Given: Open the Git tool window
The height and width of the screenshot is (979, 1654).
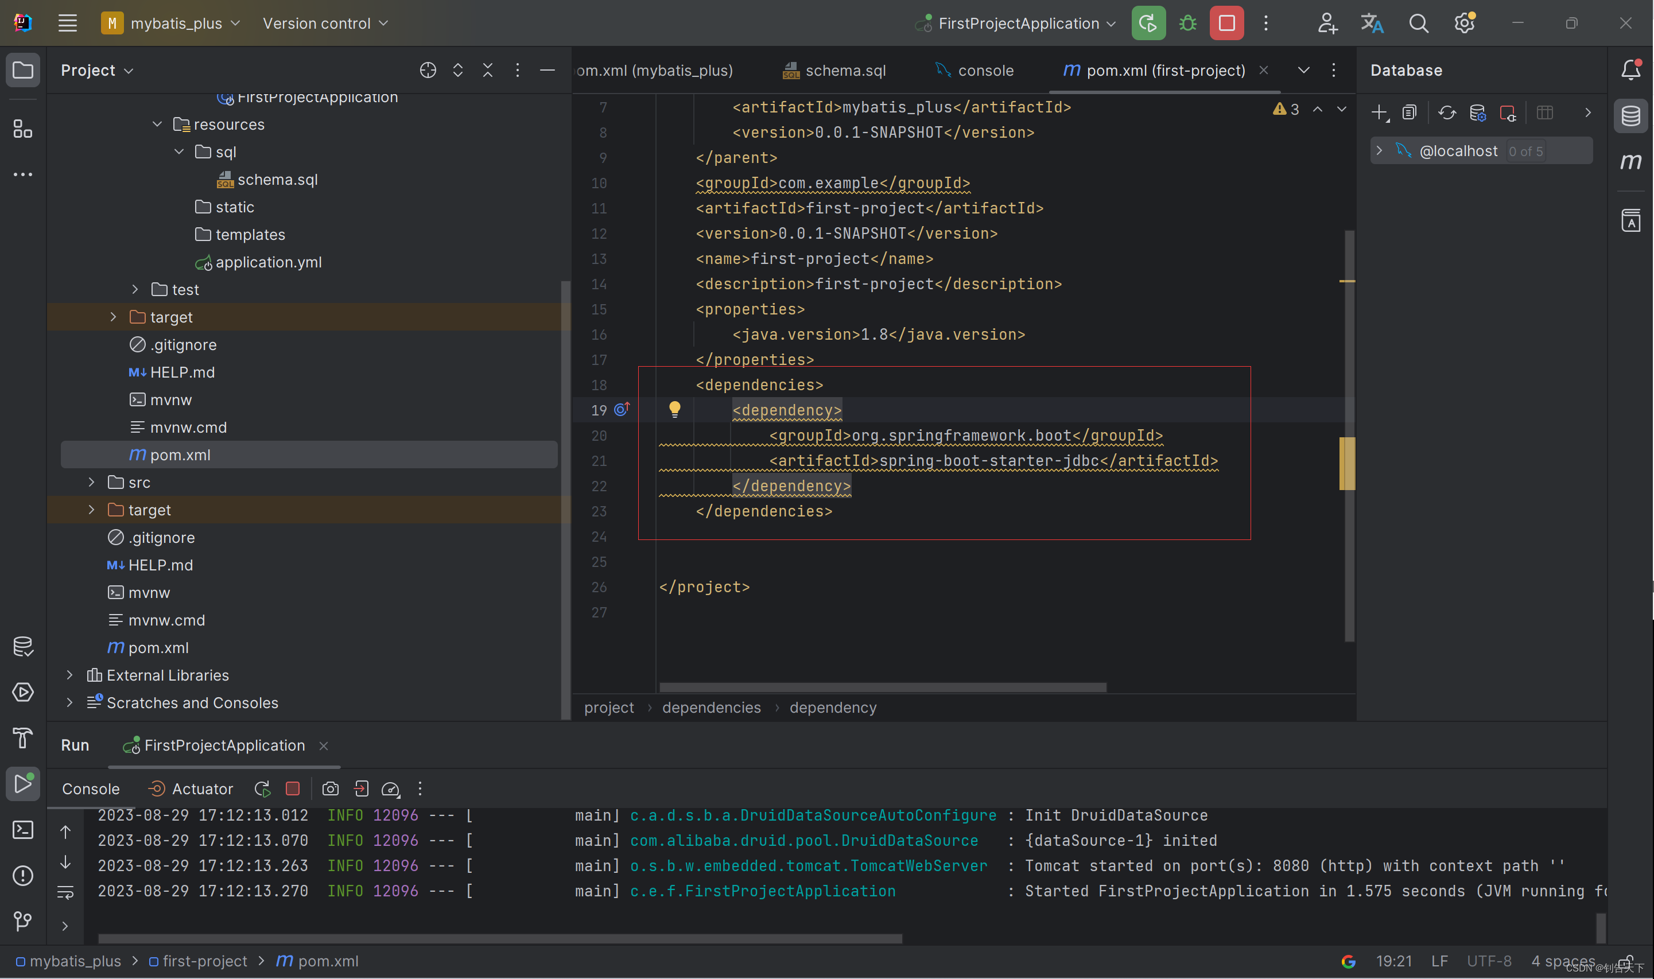Looking at the screenshot, I should [x=23, y=921].
